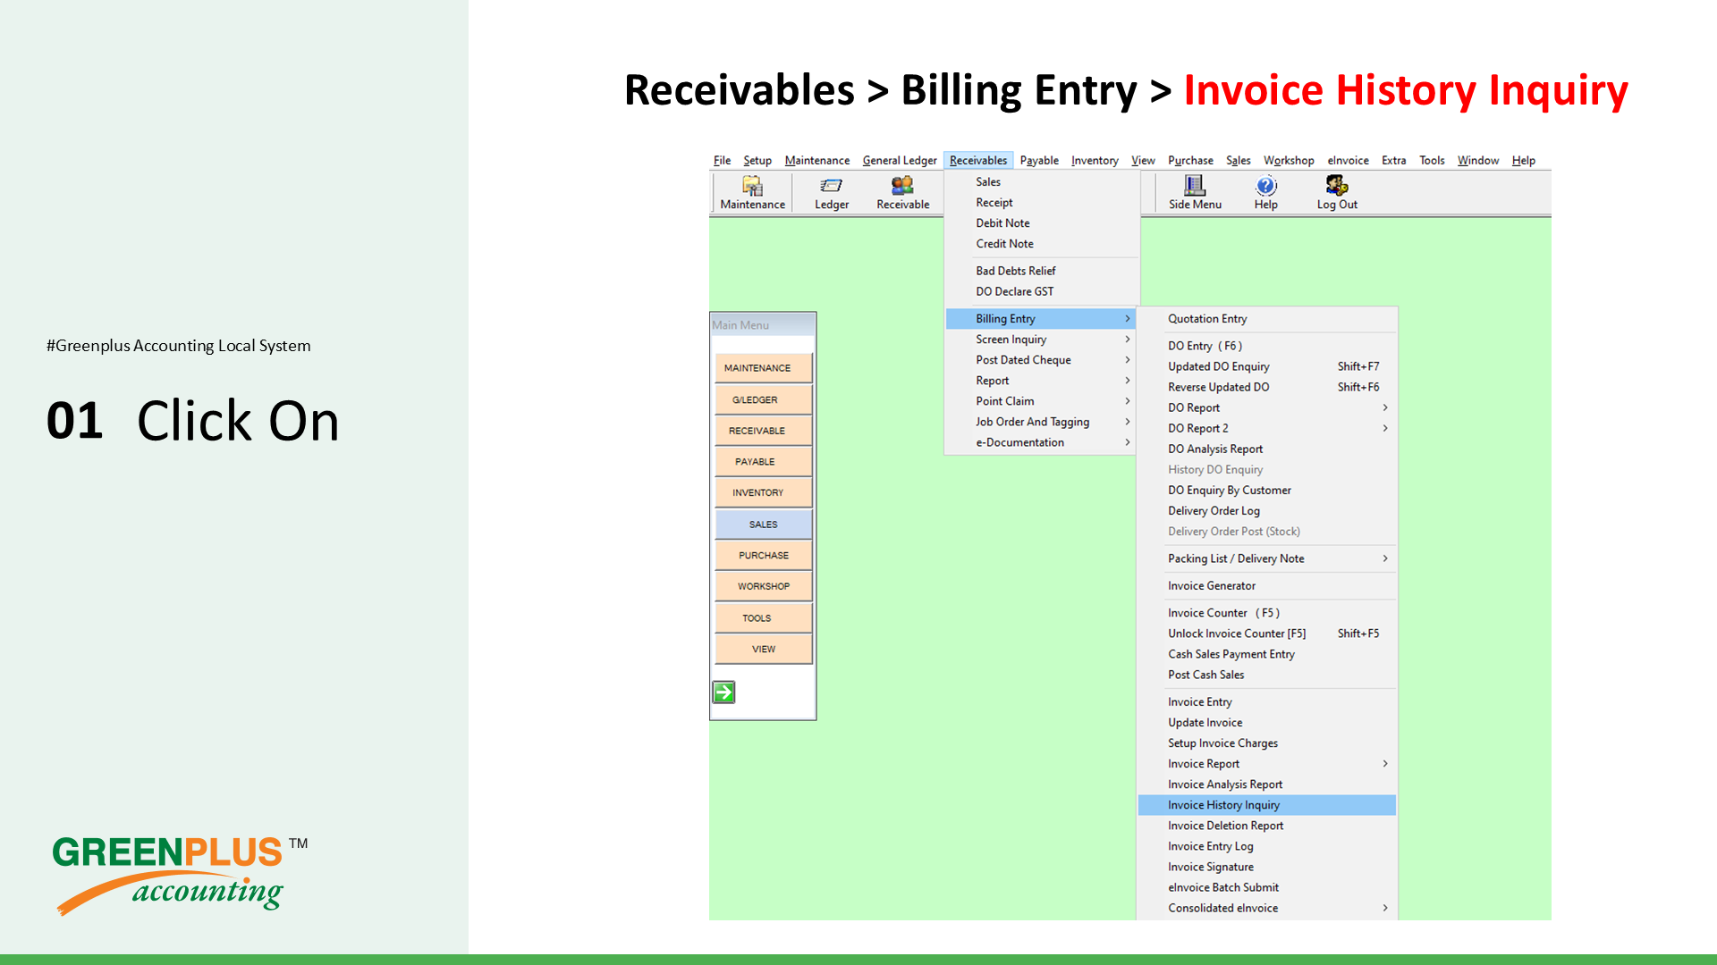Open the Purchase menu in the menu bar
The height and width of the screenshot is (965, 1717).
tap(1190, 161)
